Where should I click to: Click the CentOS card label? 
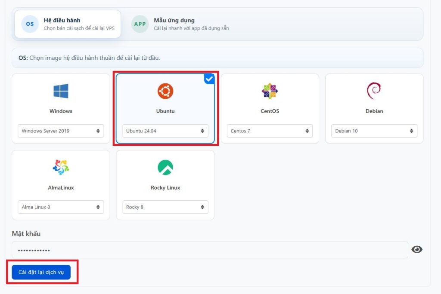[270, 111]
